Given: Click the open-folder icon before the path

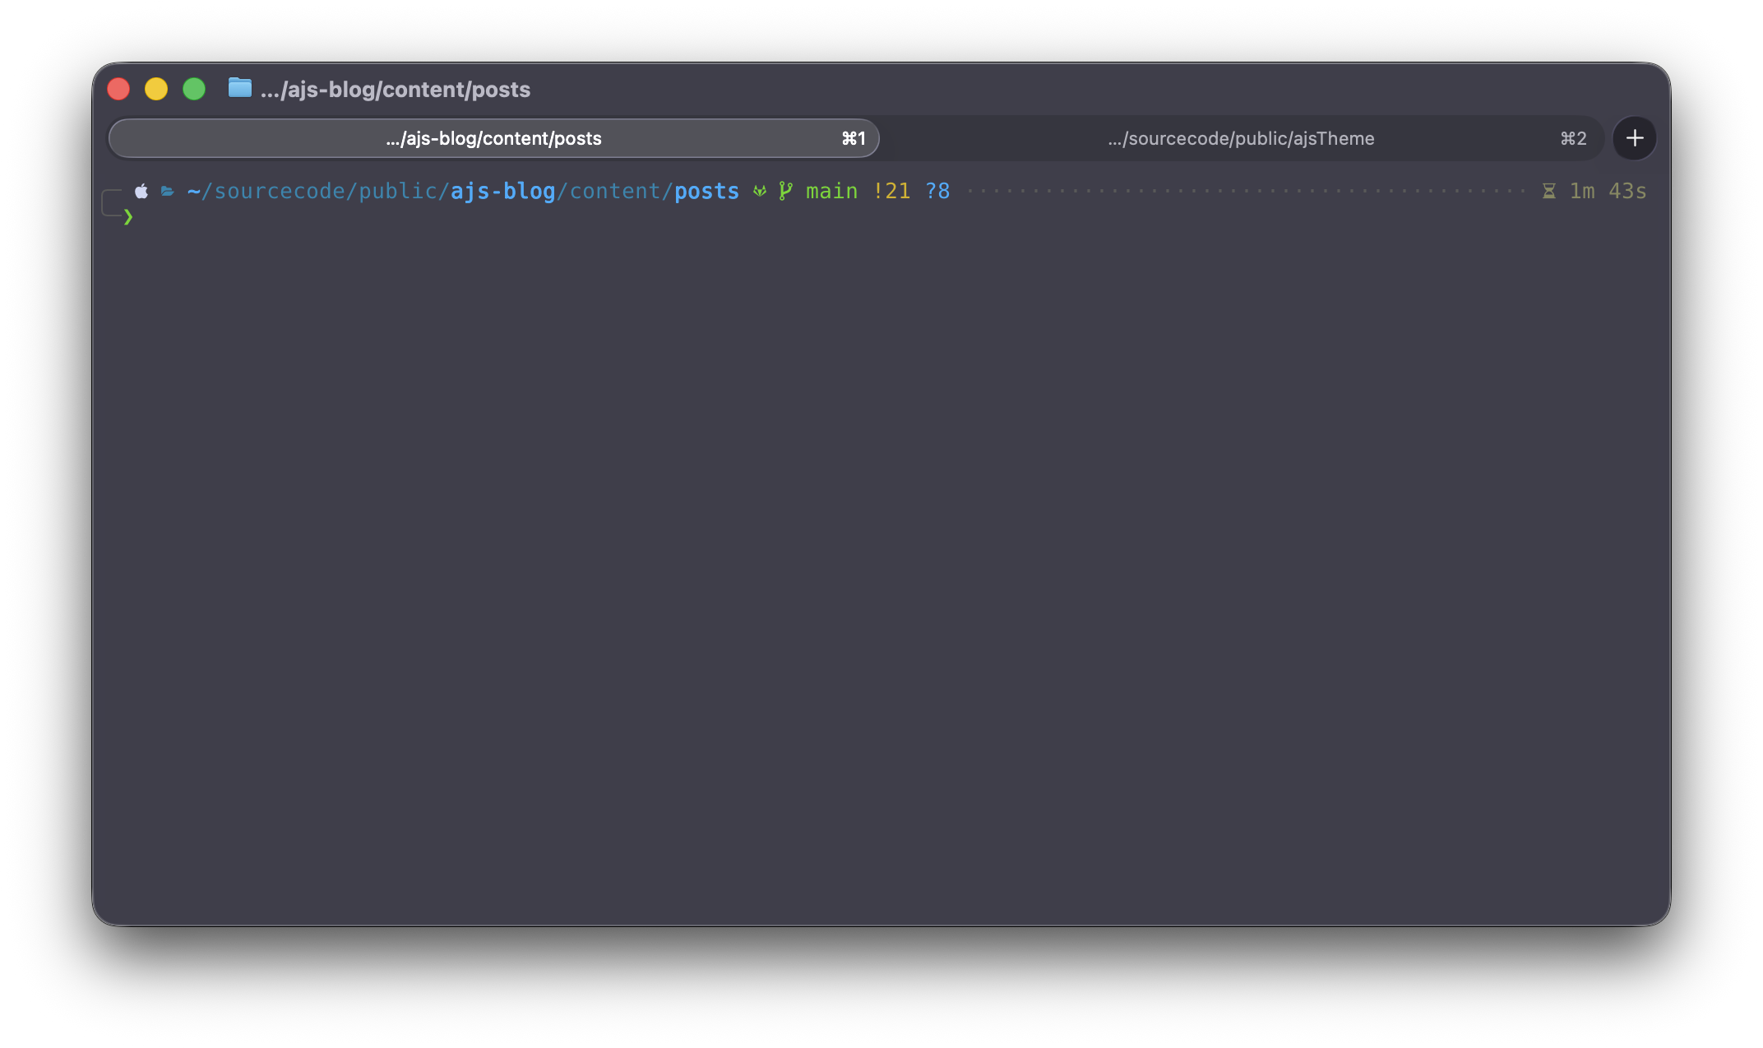Looking at the screenshot, I should pos(167,191).
